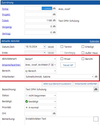The width and height of the screenshot is (100, 125).
Task: Follow the Ansprechpartner link label
Action: pyautogui.click(x=11, y=65)
